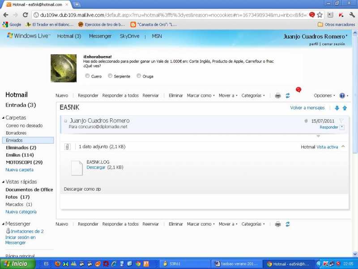Click Nueva carpeta link
Image resolution: width=358 pixels, height=269 pixels.
tap(19, 170)
